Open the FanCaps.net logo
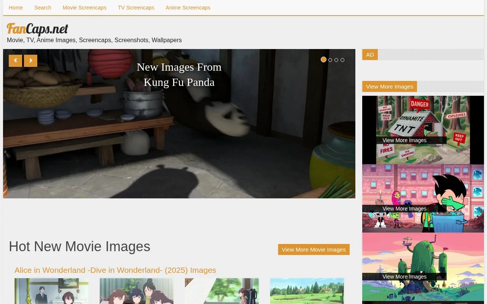This screenshot has width=487, height=304. (37, 29)
